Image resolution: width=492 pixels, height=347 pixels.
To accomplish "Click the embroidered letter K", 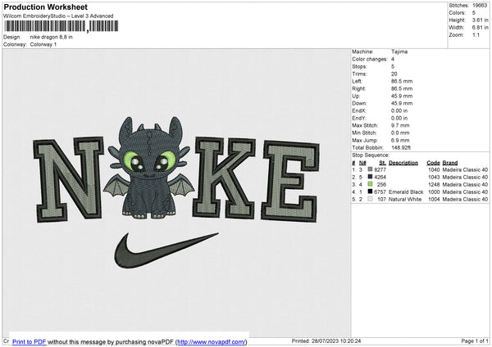I will click(225, 178).
